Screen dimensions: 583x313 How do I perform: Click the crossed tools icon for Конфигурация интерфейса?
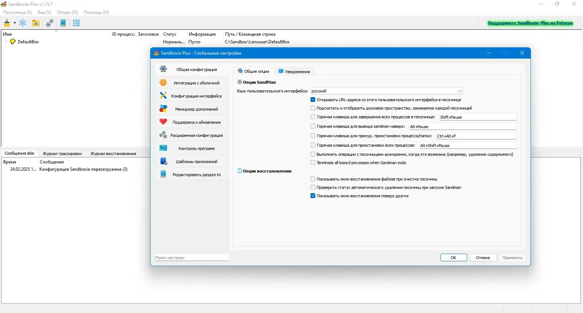pyautogui.click(x=163, y=96)
